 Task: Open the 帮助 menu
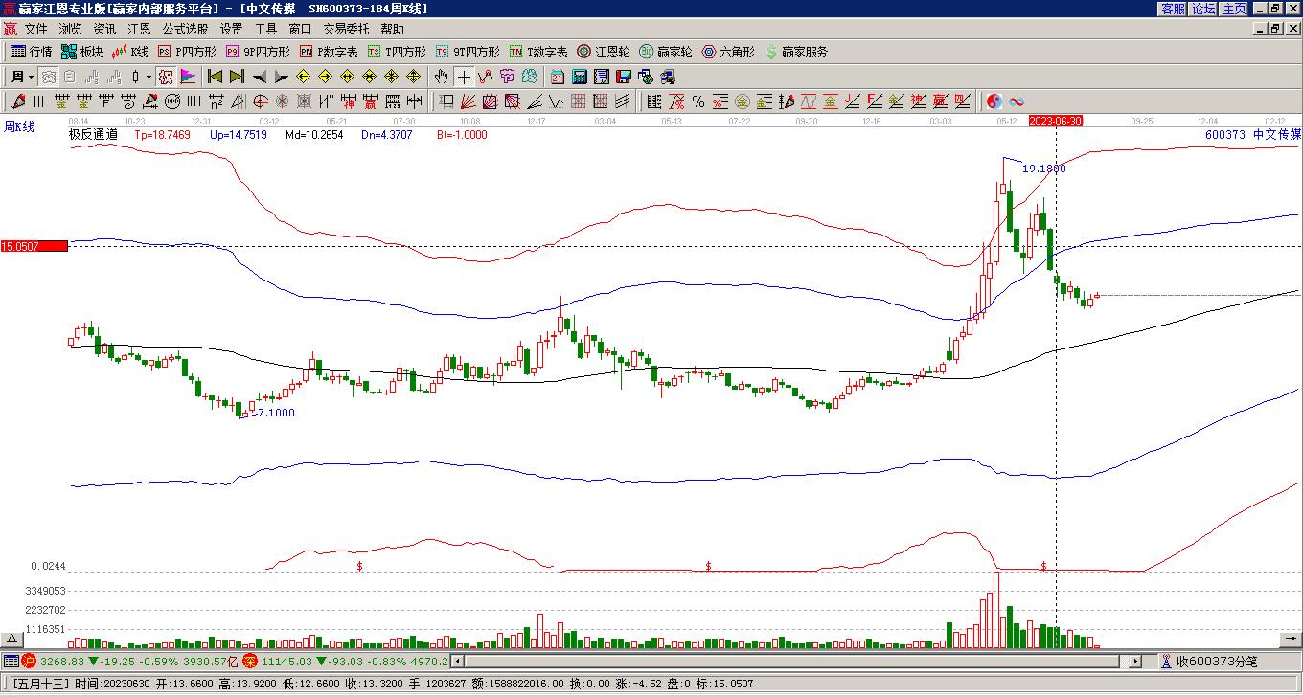point(392,29)
